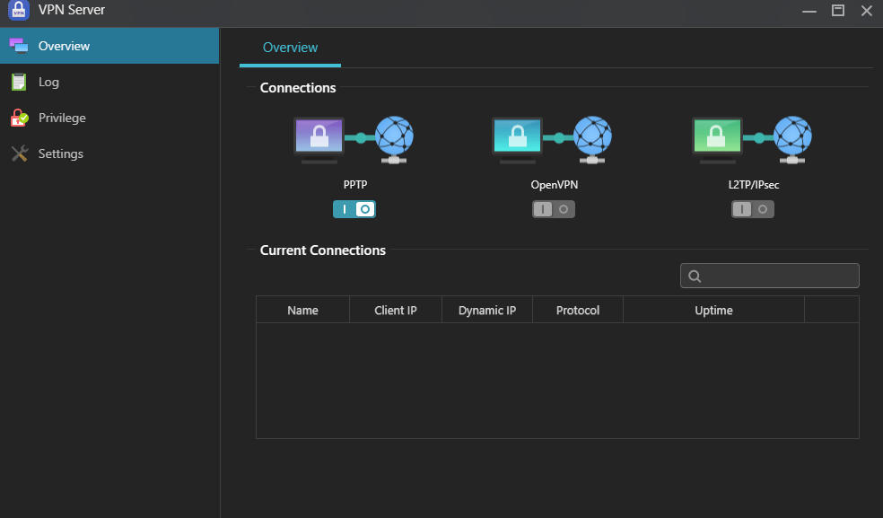
Task: Open Settings in the sidebar
Action: [109, 154]
